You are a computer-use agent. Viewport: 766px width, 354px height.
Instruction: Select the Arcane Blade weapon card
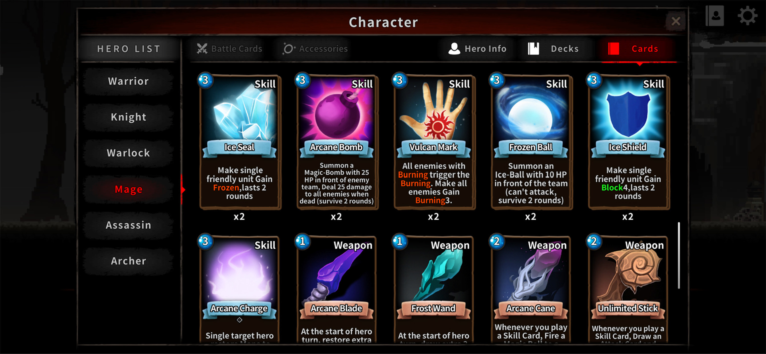coord(337,289)
